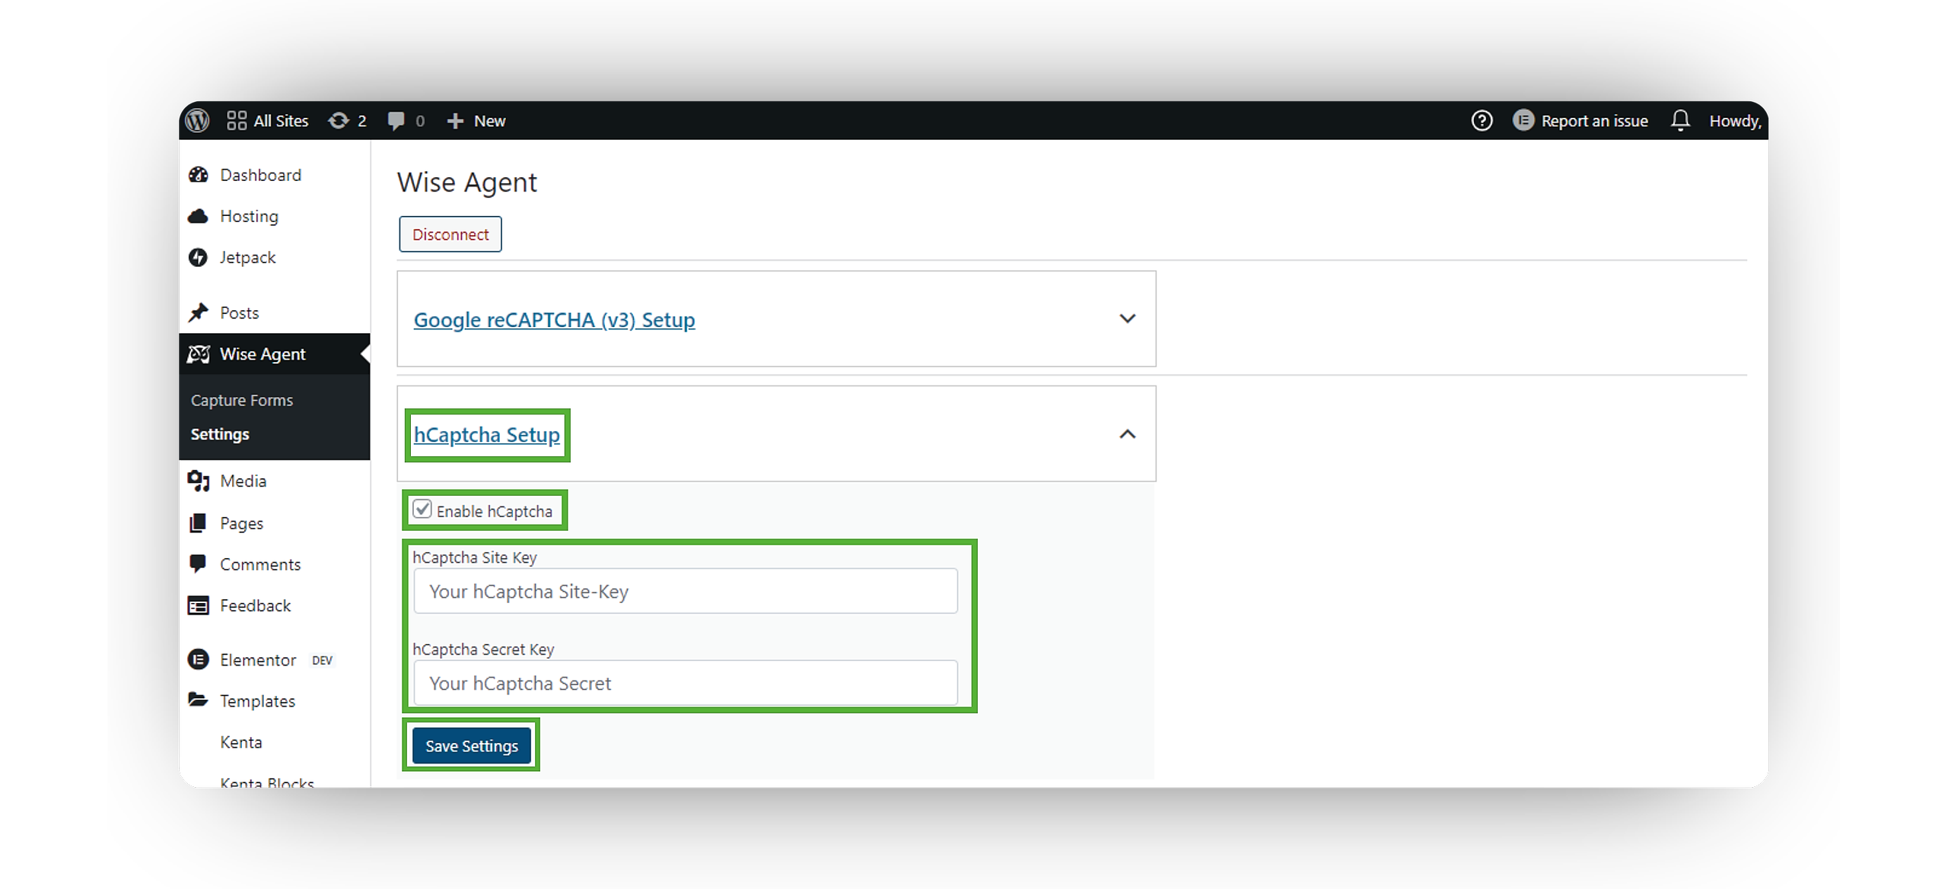Click the Disconnect button
The height and width of the screenshot is (889, 1948).
[x=450, y=234]
